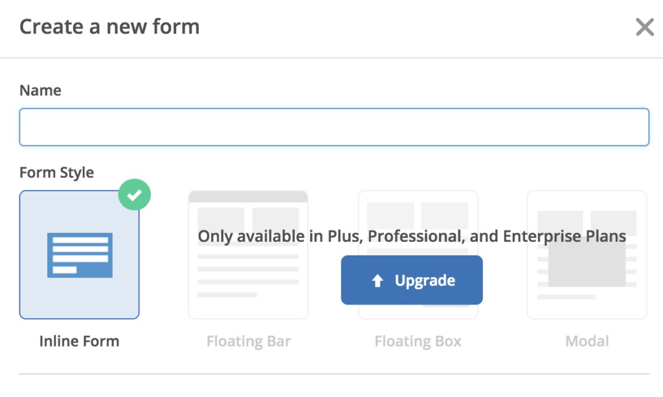Image resolution: width=663 pixels, height=397 pixels.
Task: Click the Upgrade button
Action: click(412, 280)
